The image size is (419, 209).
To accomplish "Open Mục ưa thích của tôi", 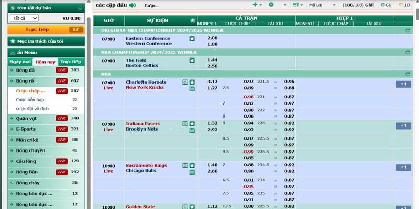I will [46, 41].
